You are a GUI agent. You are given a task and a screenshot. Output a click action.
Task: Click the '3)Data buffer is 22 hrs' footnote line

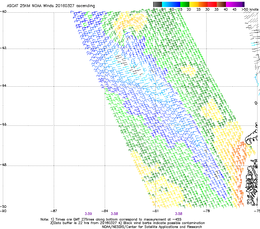(127, 223)
